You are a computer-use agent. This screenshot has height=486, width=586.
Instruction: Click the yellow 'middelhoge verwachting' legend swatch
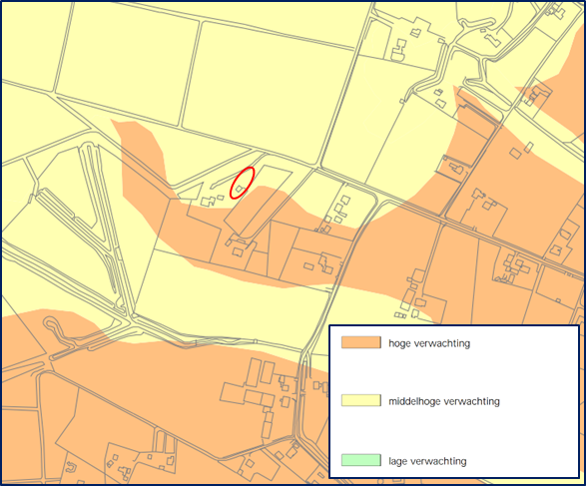pyautogui.click(x=361, y=400)
